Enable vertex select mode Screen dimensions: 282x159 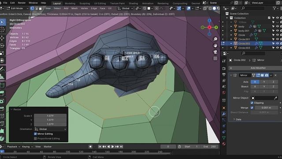32,8
